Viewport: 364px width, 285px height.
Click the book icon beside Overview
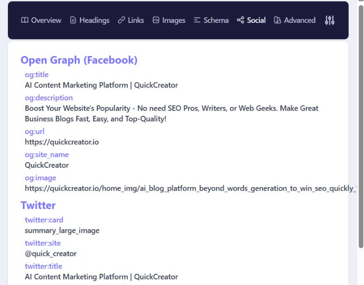tap(25, 20)
